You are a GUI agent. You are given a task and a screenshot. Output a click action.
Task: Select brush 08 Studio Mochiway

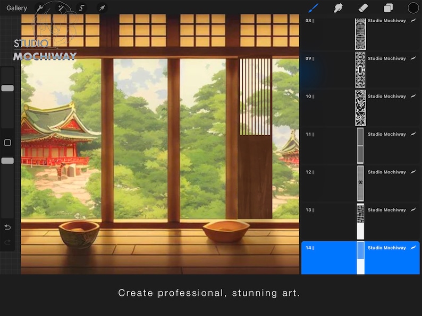click(360, 34)
